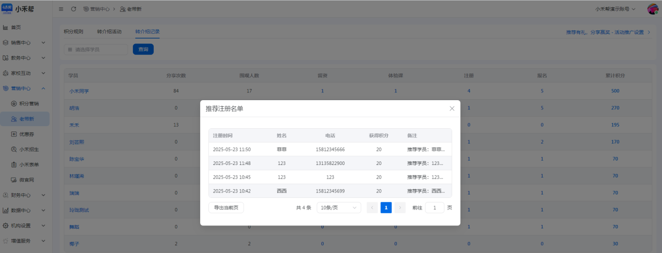Open the 10条/页 page size dropdown

pyautogui.click(x=339, y=208)
